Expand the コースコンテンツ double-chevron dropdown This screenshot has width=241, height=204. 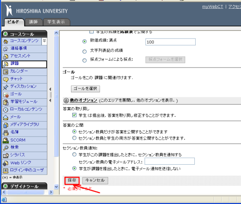pos(44,41)
